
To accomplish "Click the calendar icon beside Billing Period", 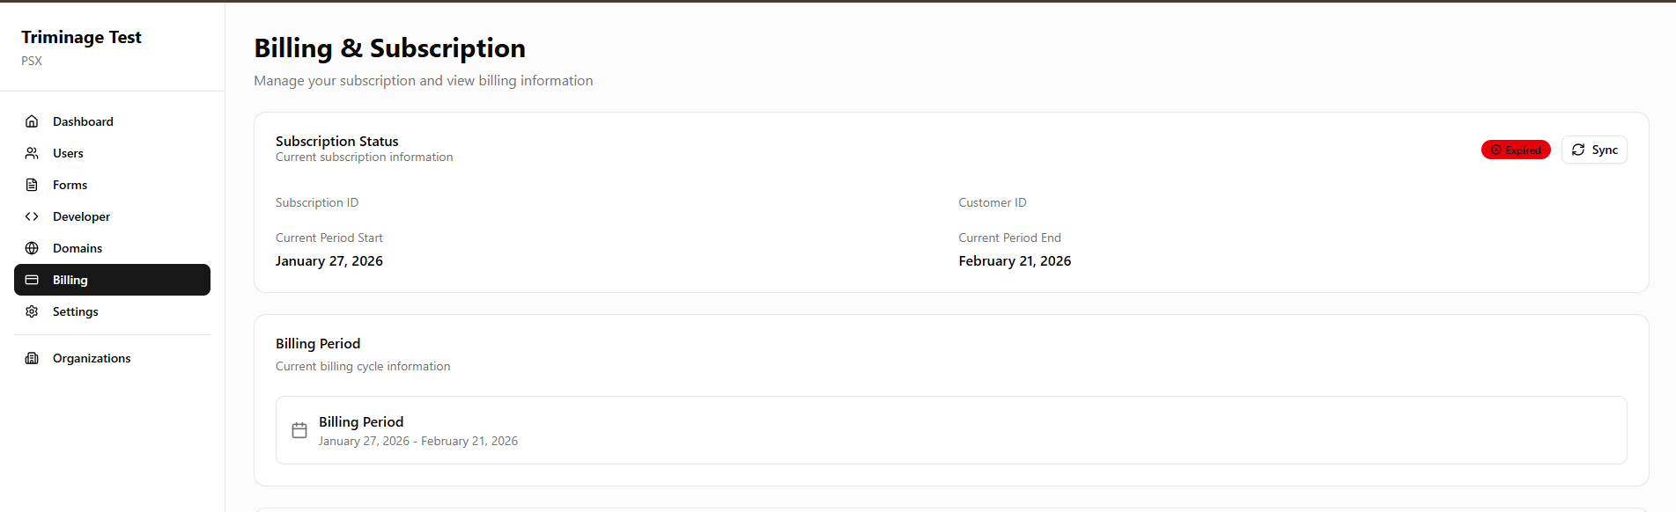I will tap(299, 430).
